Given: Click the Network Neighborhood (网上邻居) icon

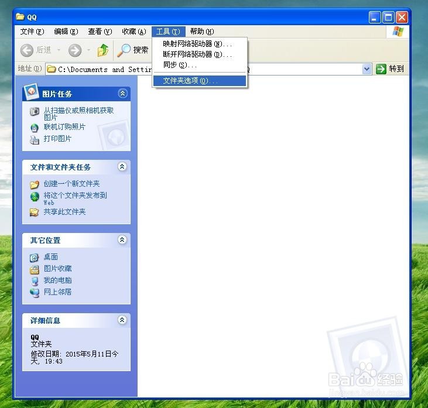Looking at the screenshot, I should [35, 293].
